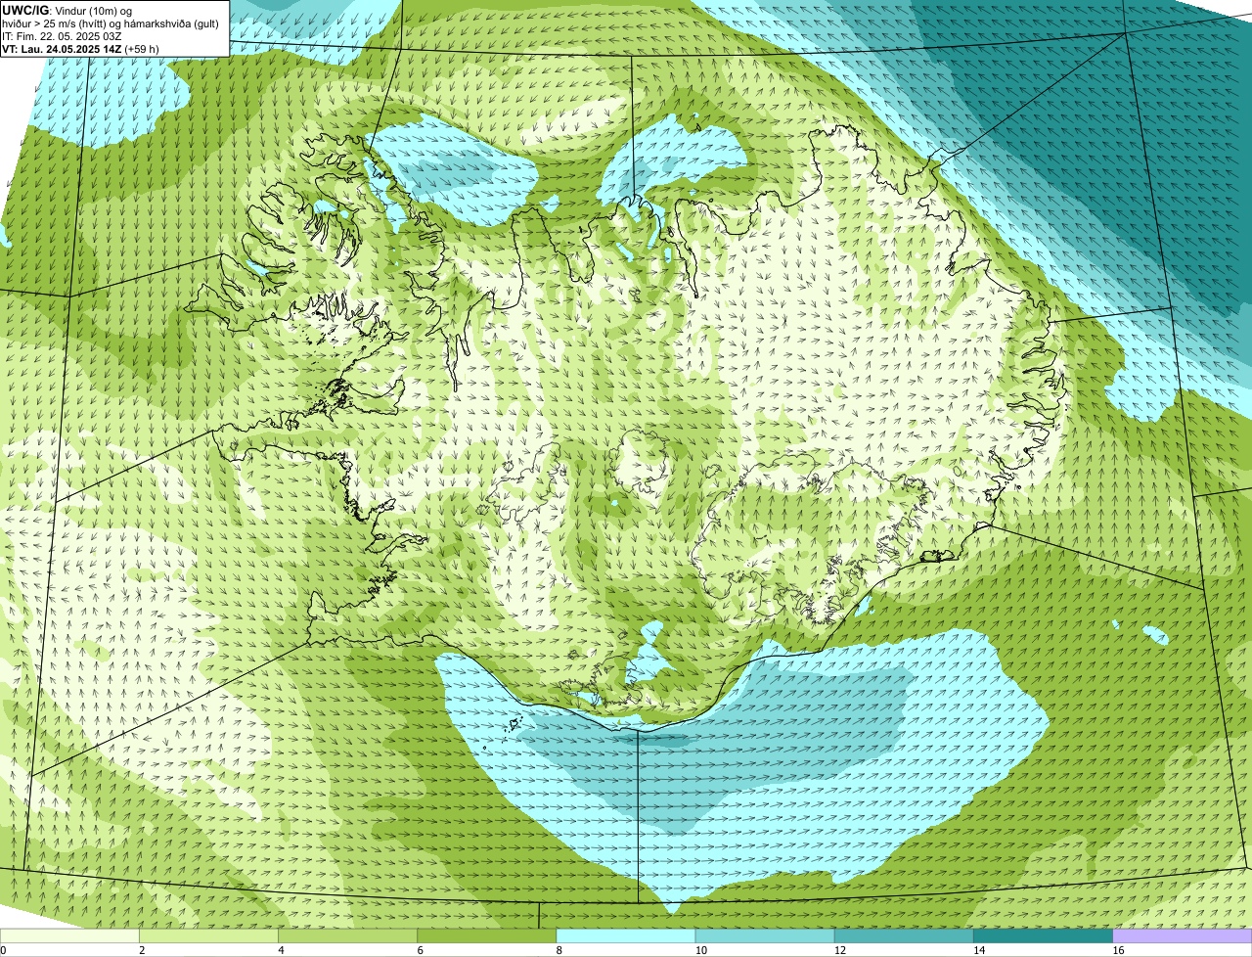Click the 8–10 m/s light cyan legend swatch
1252x957 pixels.
pos(626,936)
